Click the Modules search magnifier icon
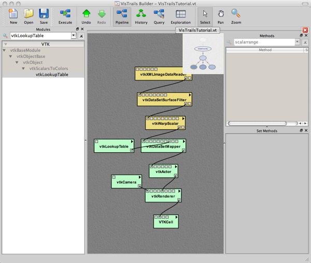 [x=5, y=36]
